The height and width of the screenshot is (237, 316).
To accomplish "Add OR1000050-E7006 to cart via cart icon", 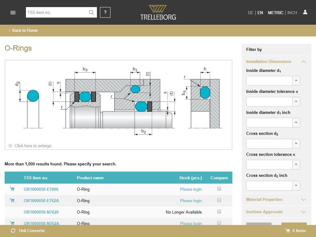I will tap(12, 189).
